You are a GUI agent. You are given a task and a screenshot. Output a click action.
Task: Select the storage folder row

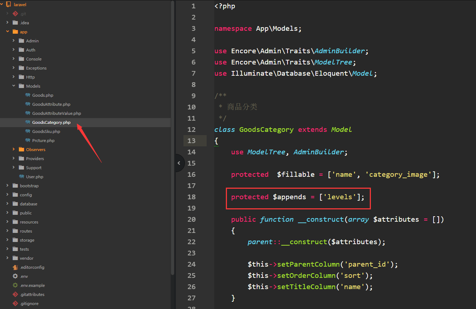coord(85,240)
